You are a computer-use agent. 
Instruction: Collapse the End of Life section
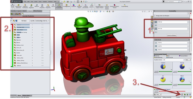(x=189, y=40)
